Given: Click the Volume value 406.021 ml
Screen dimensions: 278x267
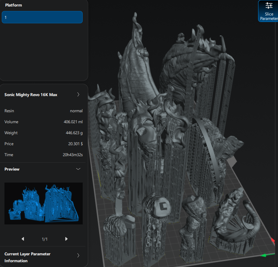Looking at the screenshot, I should (x=73, y=122).
